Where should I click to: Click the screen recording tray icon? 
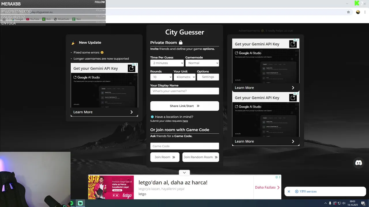pos(335,203)
